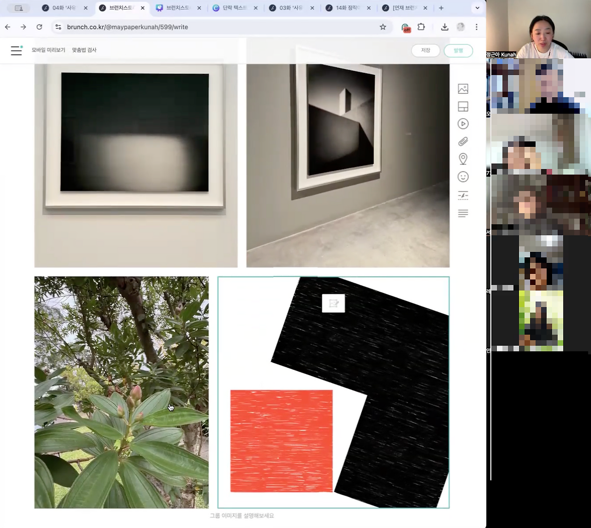
Task: Switch to the third tab with the purple icon
Action: [x=179, y=8]
